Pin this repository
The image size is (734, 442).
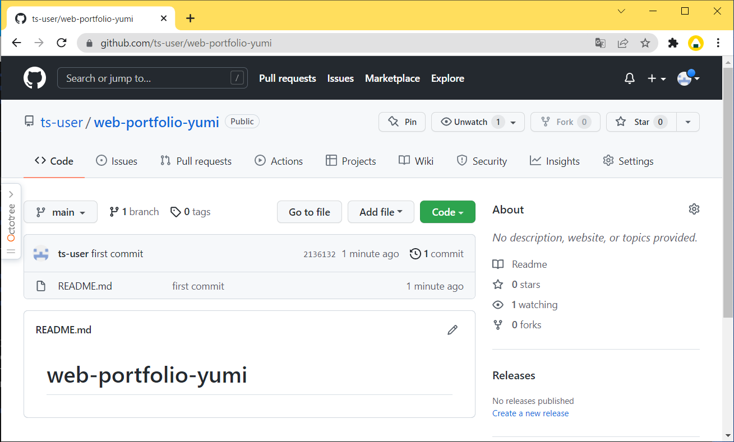coord(402,122)
